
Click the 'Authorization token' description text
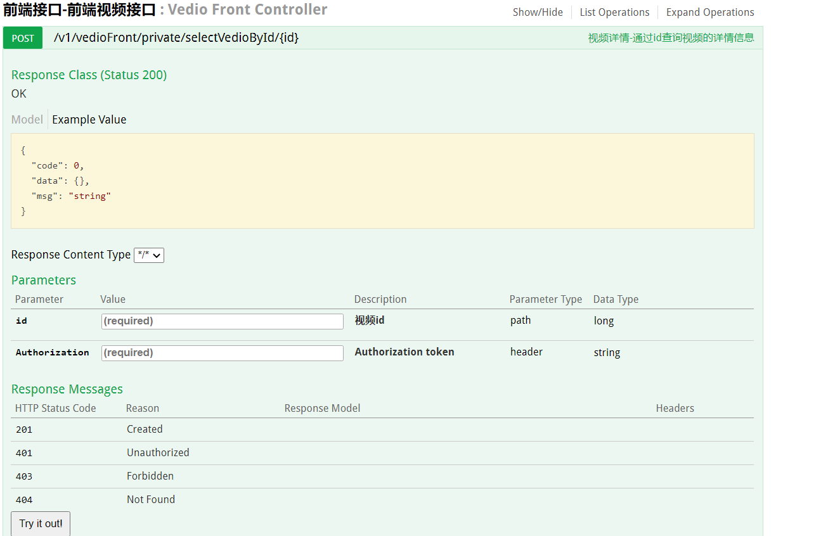tap(404, 352)
